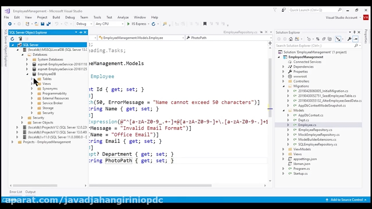Toggle the pin on the IEmployeeRepository.cs tab
This screenshot has height=209, width=372.
pos(261,32)
